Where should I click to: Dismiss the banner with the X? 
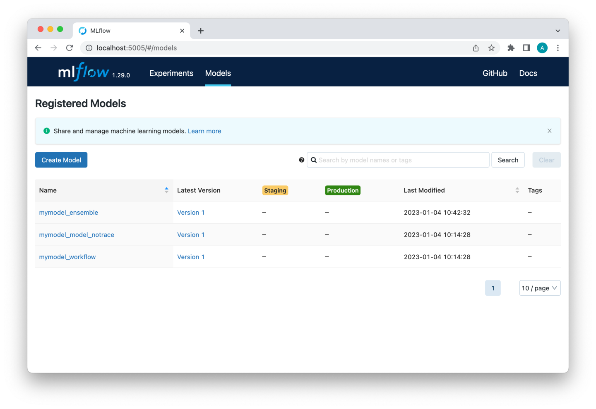coord(549,131)
